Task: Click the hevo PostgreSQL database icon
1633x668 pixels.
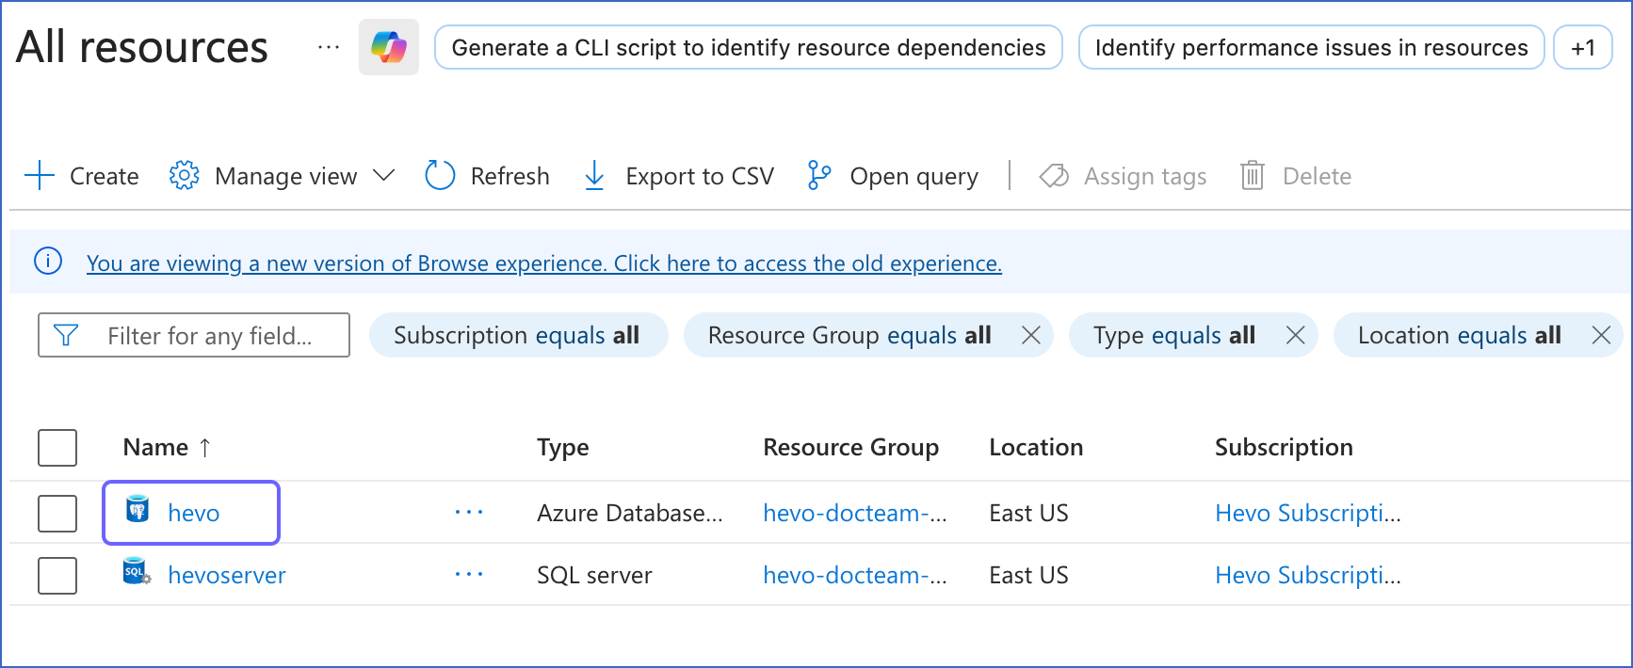Action: [137, 511]
